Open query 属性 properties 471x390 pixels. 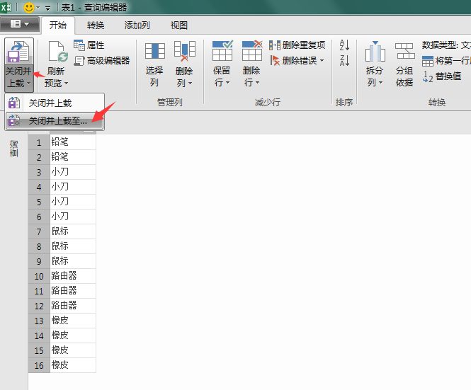click(x=89, y=45)
